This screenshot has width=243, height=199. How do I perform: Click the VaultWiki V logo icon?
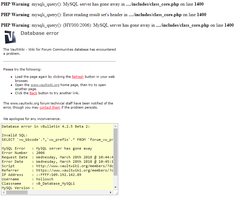pos(10,37)
